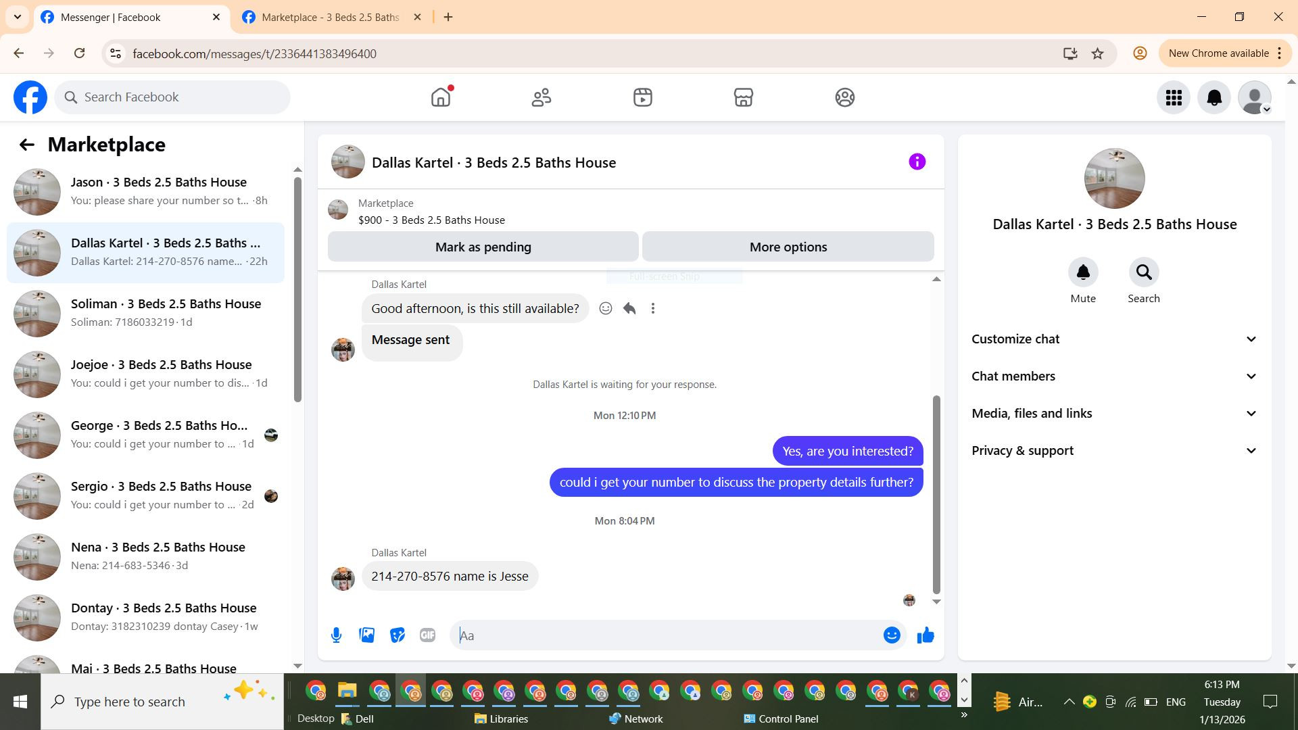Open the Facebook notifications bell
Image resolution: width=1298 pixels, height=730 pixels.
point(1213,97)
